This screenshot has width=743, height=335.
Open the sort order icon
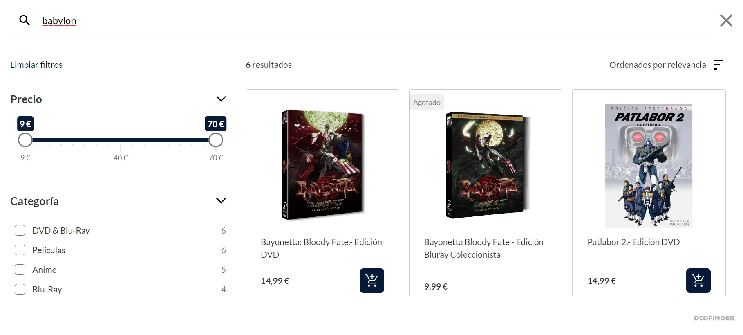(718, 65)
